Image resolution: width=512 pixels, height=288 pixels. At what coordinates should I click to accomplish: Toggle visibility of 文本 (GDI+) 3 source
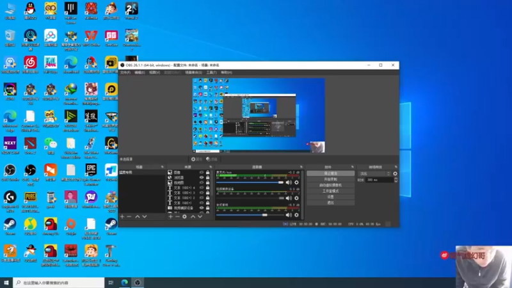pos(202,193)
